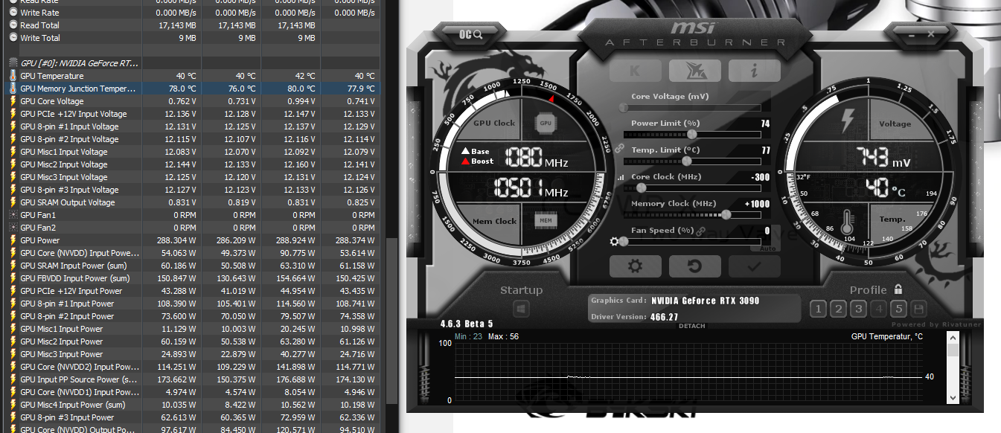Select profile slot 3
Viewport: 1001px width, 433px height.
pos(858,309)
